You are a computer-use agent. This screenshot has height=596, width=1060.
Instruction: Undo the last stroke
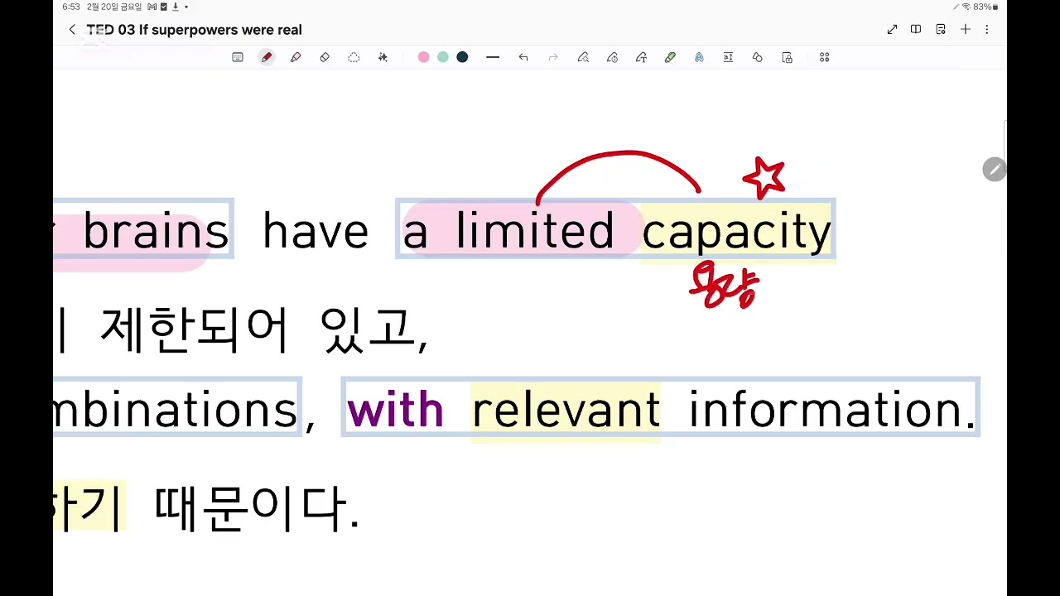(523, 57)
